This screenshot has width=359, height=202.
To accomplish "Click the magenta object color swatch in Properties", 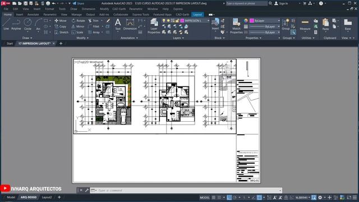I will [252, 21].
